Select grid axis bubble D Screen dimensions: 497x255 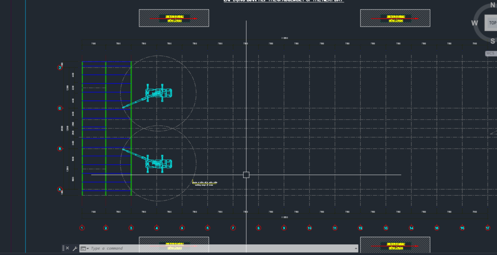pos(60,68)
